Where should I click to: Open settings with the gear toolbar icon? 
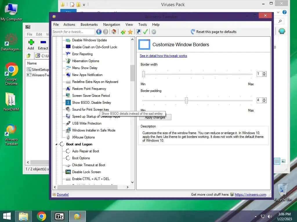point(154,32)
